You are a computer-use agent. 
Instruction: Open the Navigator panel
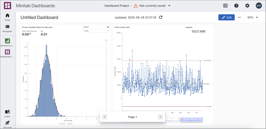coord(8,29)
